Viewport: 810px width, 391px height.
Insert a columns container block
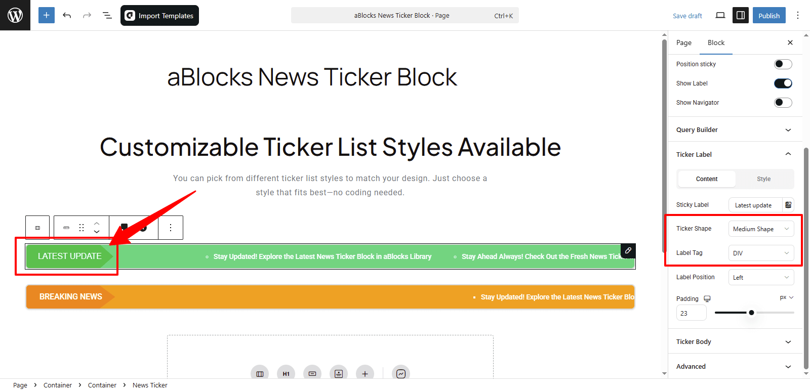tap(260, 374)
